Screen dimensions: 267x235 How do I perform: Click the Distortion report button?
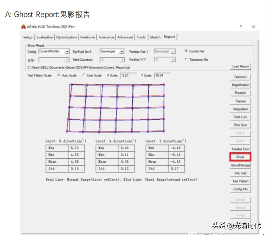coord(240,77)
